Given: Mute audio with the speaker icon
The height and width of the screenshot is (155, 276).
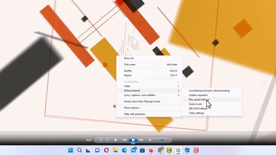Looking at the screenshot, I should [150, 140].
